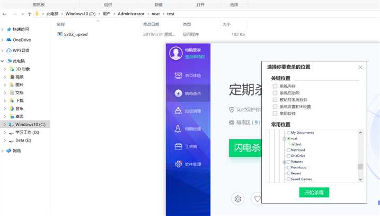Expand the Pictures node in scan tree
Screen dimensions: 380x216
(284, 162)
